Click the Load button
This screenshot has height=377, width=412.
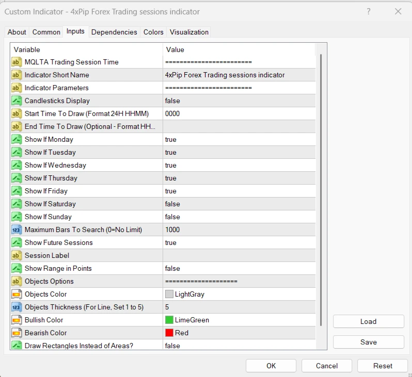[x=368, y=321]
